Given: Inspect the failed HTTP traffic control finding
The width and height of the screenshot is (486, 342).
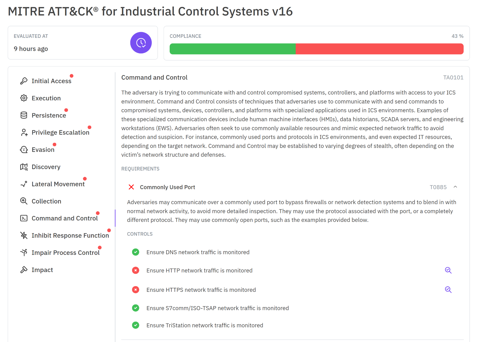Looking at the screenshot, I should tap(448, 270).
